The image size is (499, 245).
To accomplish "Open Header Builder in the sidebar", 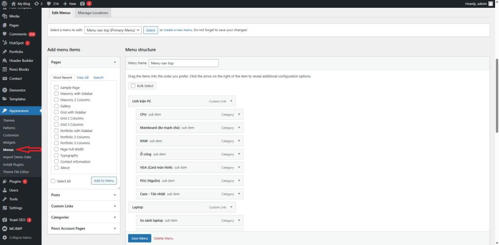I will pyautogui.click(x=20, y=60).
